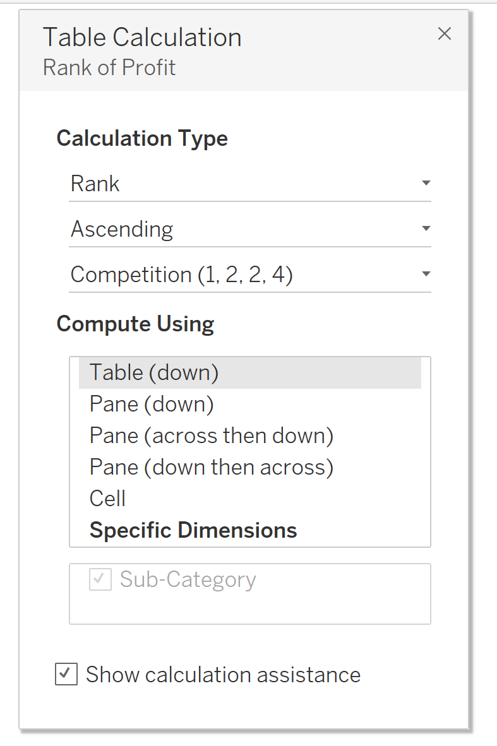Click the arrow icon beside Ascending

coord(426,229)
